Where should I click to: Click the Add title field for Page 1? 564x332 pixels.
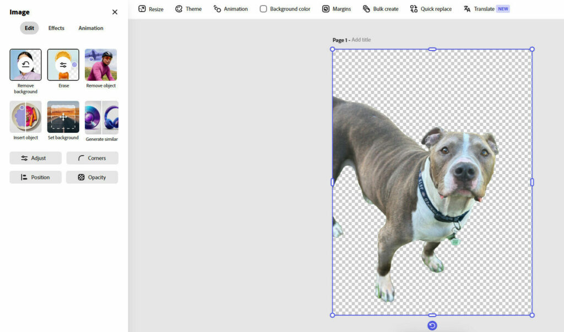[x=361, y=40]
